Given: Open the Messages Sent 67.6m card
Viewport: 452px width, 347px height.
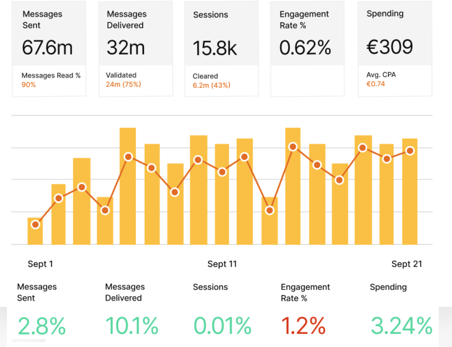Looking at the screenshot, I should click(x=49, y=48).
